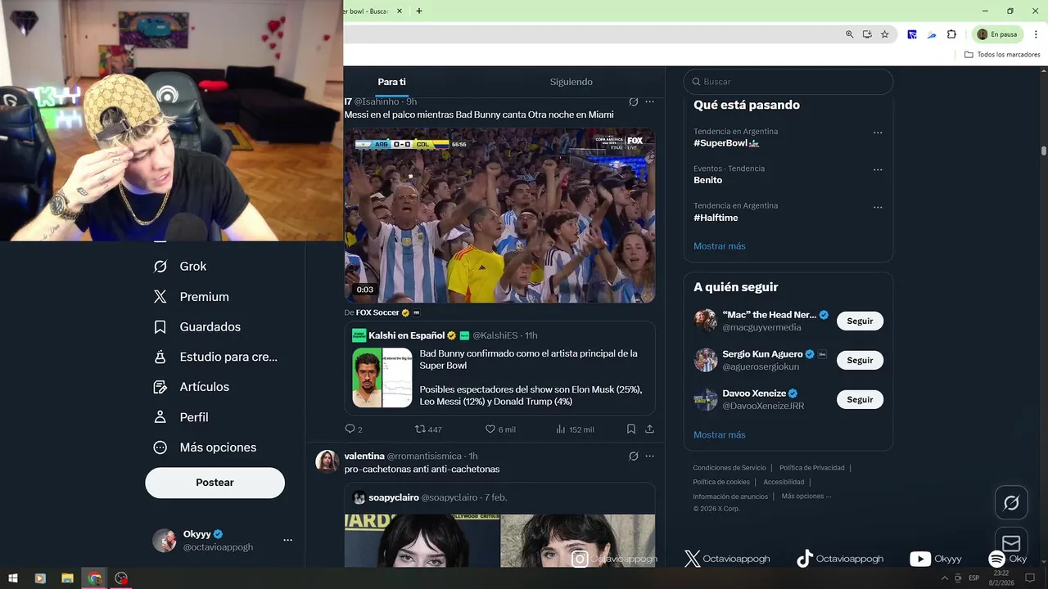The image size is (1048, 589).
Task: Open the Guardados bookmarks page
Action: pyautogui.click(x=197, y=327)
